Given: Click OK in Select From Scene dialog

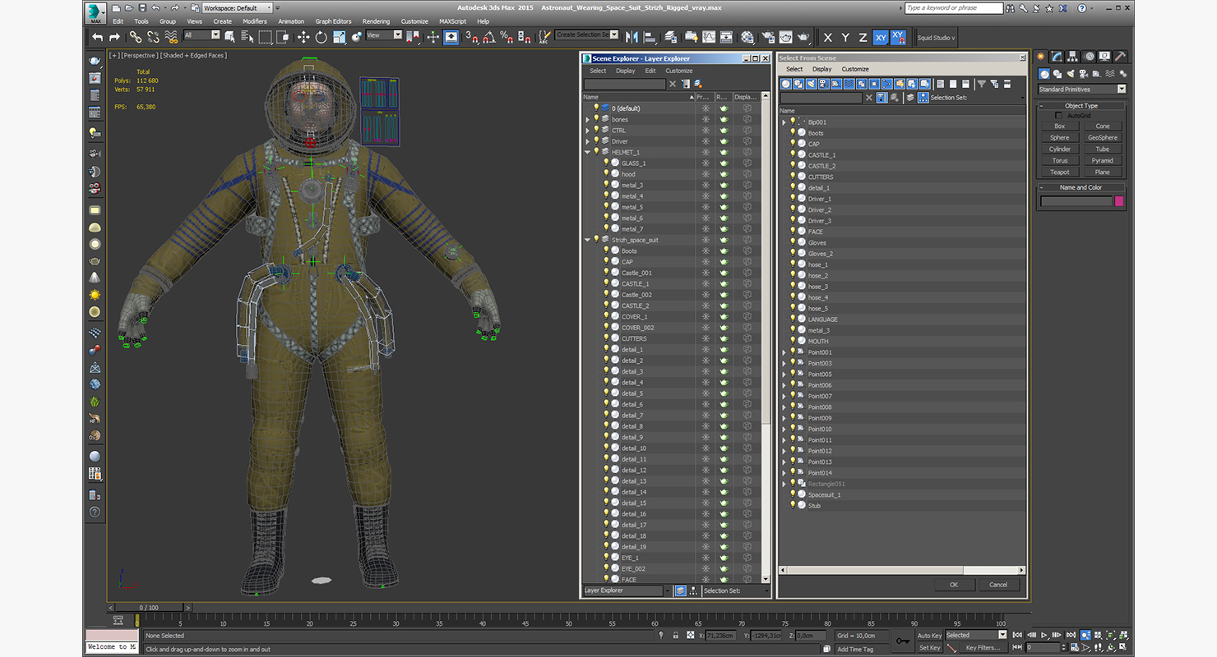Looking at the screenshot, I should (x=954, y=585).
